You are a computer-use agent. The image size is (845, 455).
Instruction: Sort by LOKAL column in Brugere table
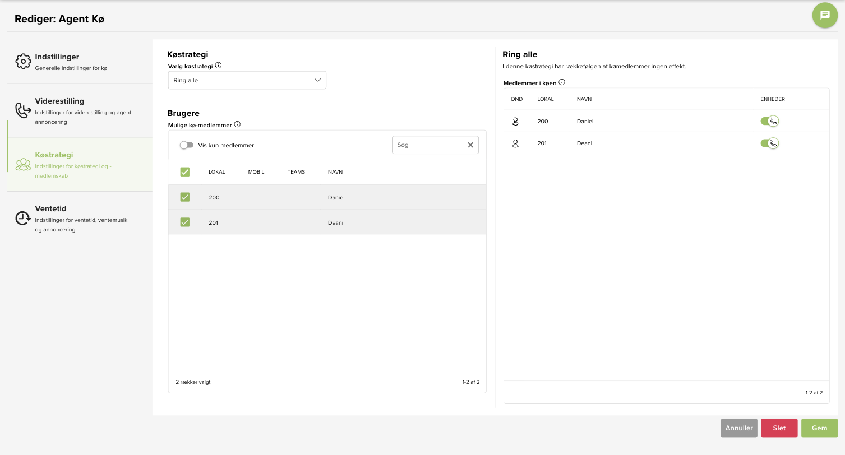click(x=216, y=172)
